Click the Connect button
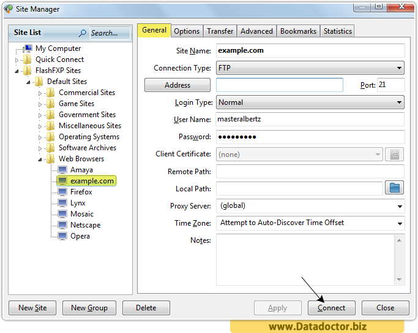 (x=331, y=308)
